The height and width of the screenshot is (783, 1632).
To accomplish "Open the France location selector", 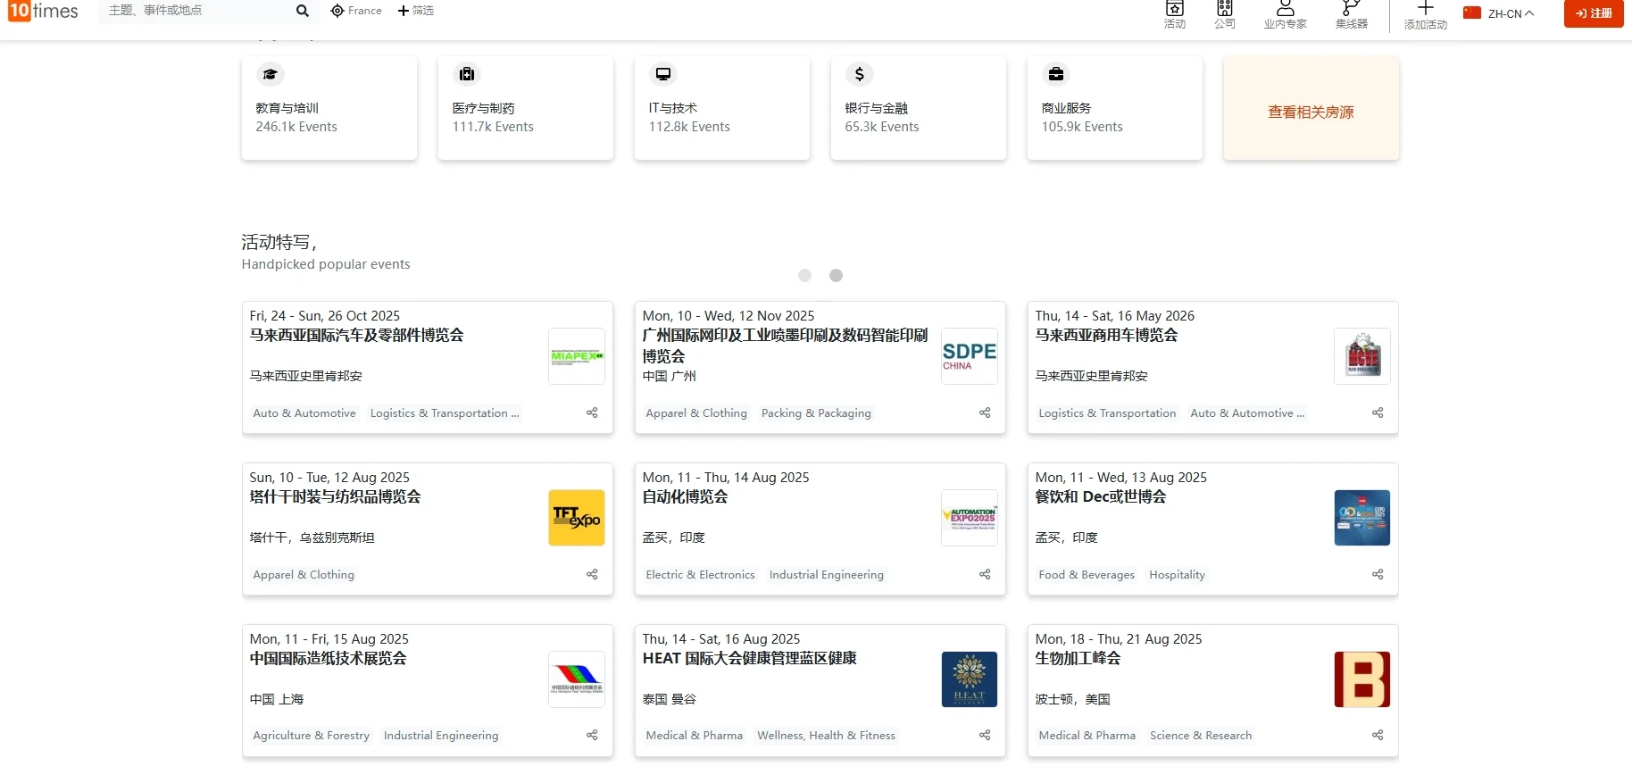I will pos(356,11).
